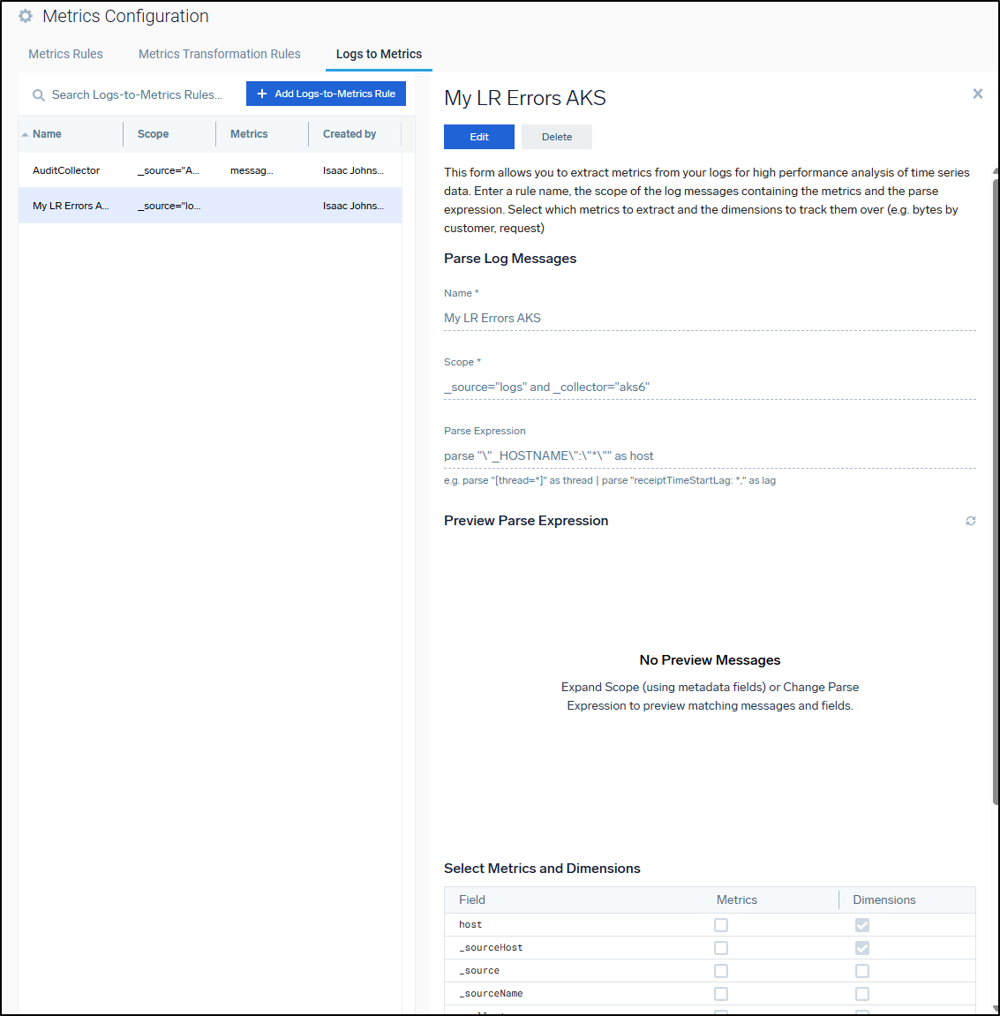Enable the Dimensions checkbox for _source
The width and height of the screenshot is (1000, 1016).
862,971
